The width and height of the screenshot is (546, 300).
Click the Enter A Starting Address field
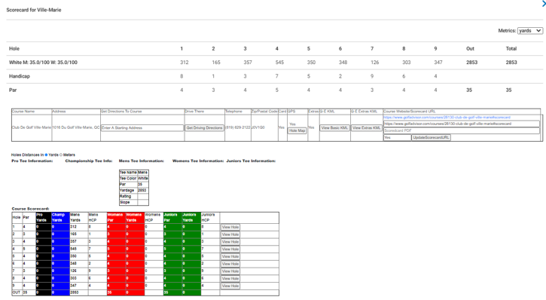click(x=142, y=128)
